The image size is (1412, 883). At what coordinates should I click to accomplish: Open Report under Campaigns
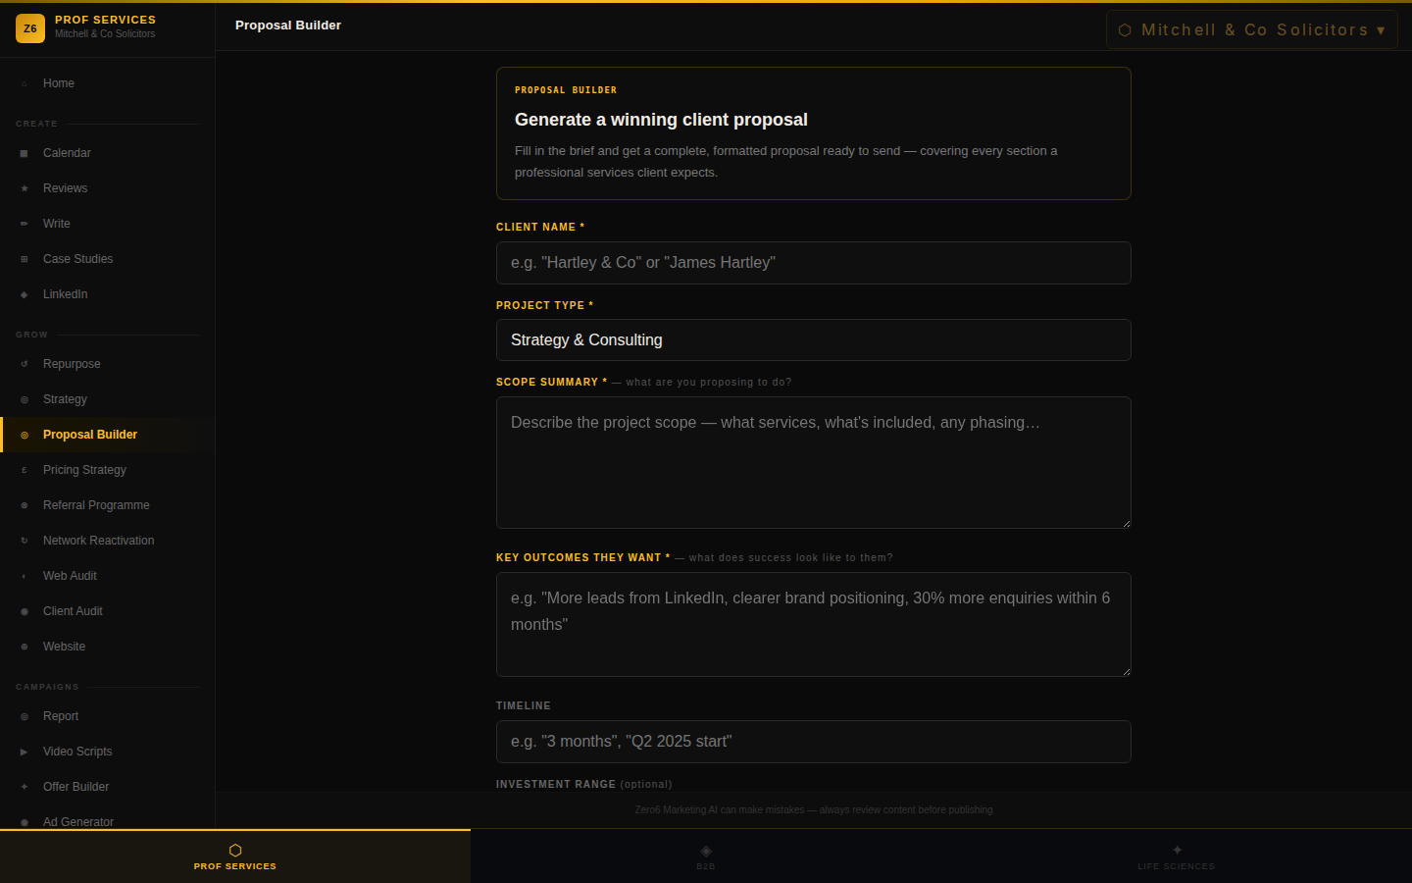[108, 716]
